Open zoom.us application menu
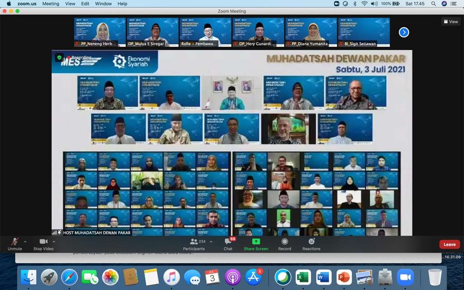This screenshot has width=464, height=290. pos(27,4)
